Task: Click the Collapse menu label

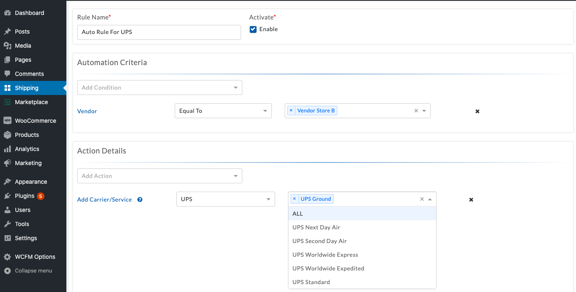Action: 34,271
